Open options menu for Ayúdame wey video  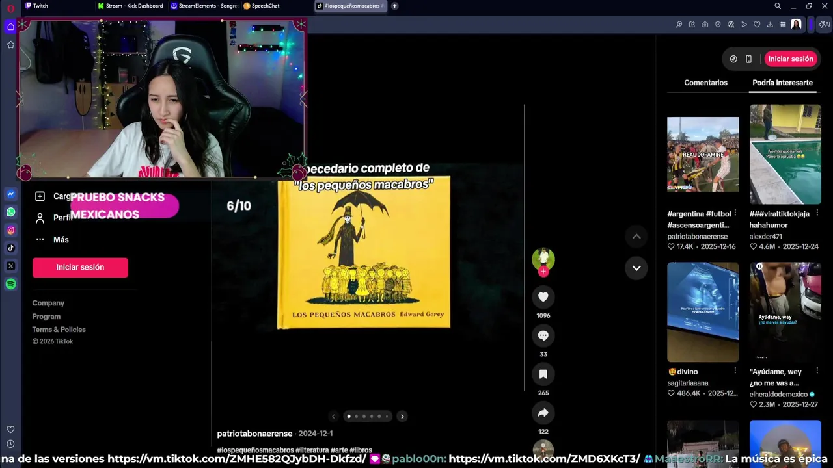[817, 370]
